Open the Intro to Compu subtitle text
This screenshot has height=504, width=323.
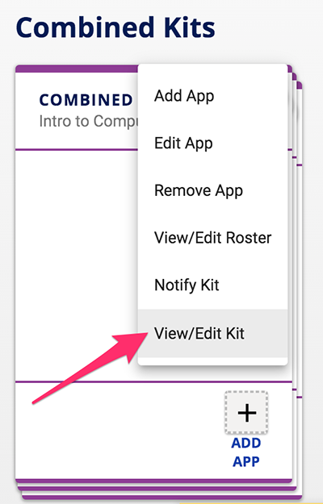(89, 122)
